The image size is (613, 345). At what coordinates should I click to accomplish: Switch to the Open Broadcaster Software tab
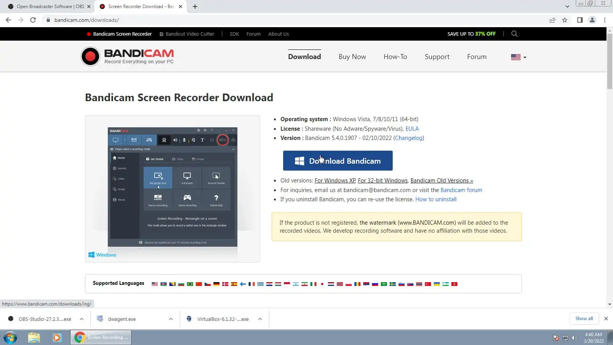pos(50,7)
